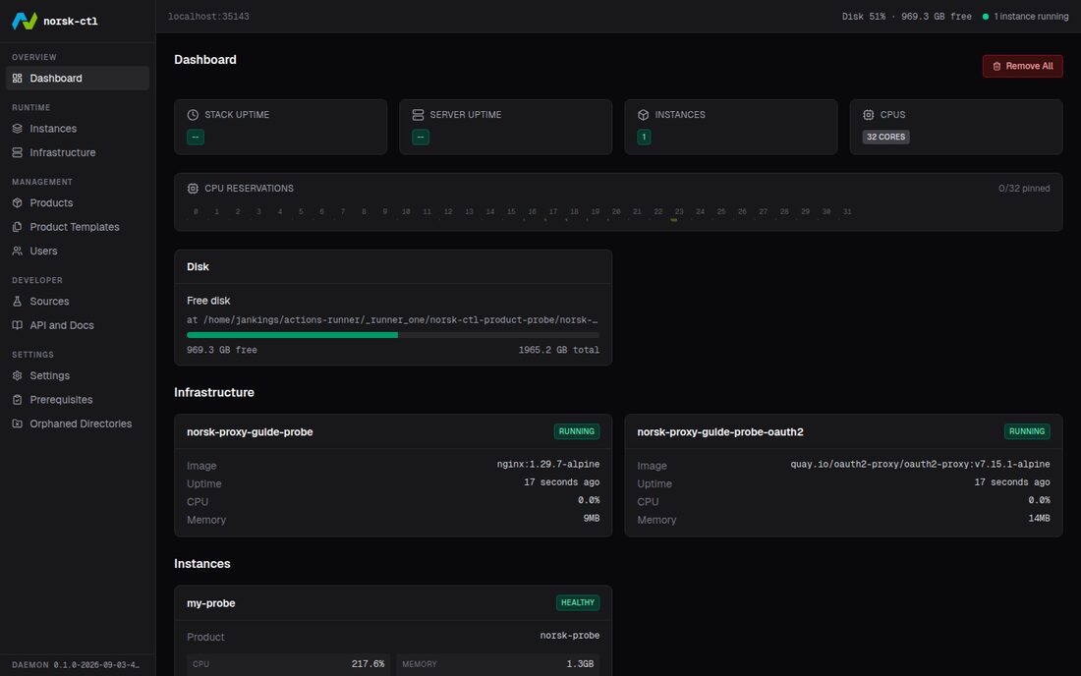Viewport: 1081px width, 676px height.
Task: Click the '1.3GB' memory value of my-probe
Action: point(580,664)
